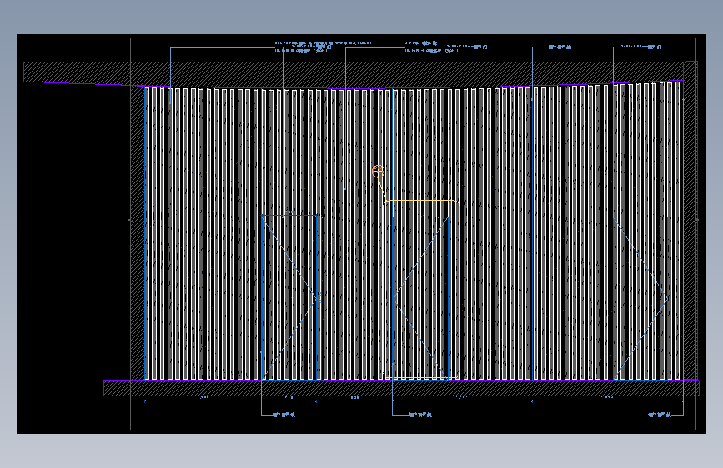
Task: Select the right blue door swing block
Action: 641,298
